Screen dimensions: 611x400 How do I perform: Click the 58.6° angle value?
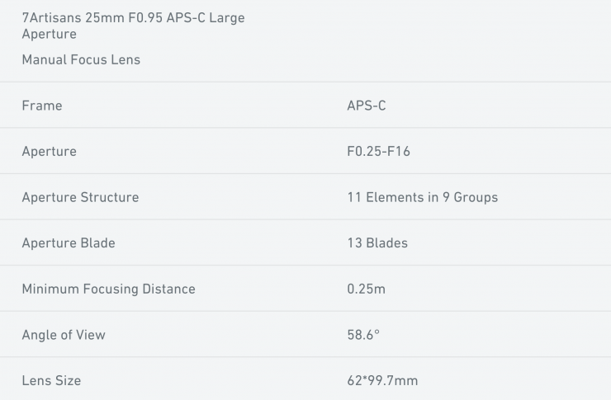(x=364, y=335)
